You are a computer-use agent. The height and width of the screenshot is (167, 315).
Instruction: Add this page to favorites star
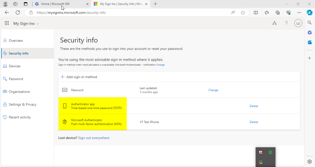point(243,13)
